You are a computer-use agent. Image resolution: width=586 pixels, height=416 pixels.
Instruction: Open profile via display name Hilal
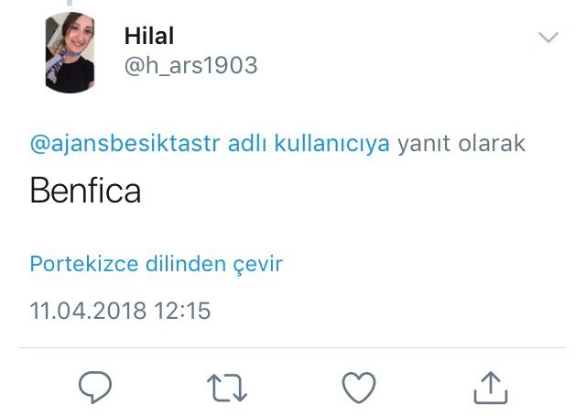[149, 36]
